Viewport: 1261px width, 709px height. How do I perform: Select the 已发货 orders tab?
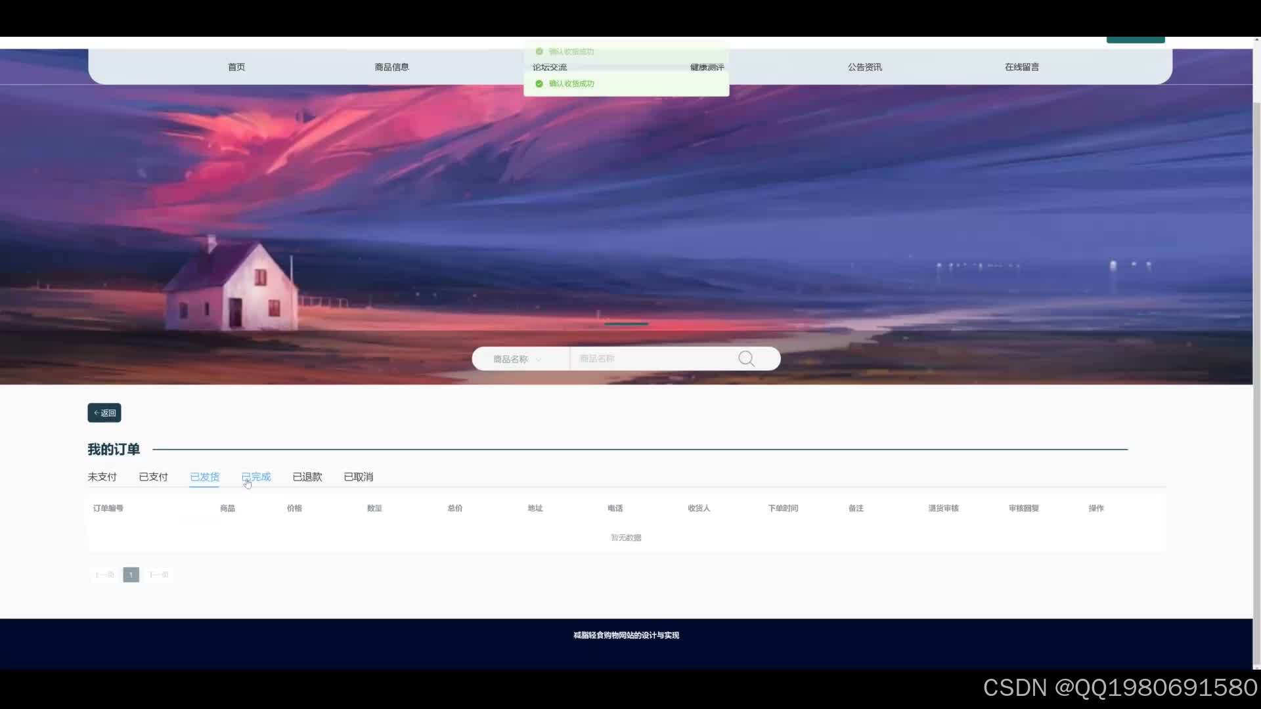coord(204,477)
